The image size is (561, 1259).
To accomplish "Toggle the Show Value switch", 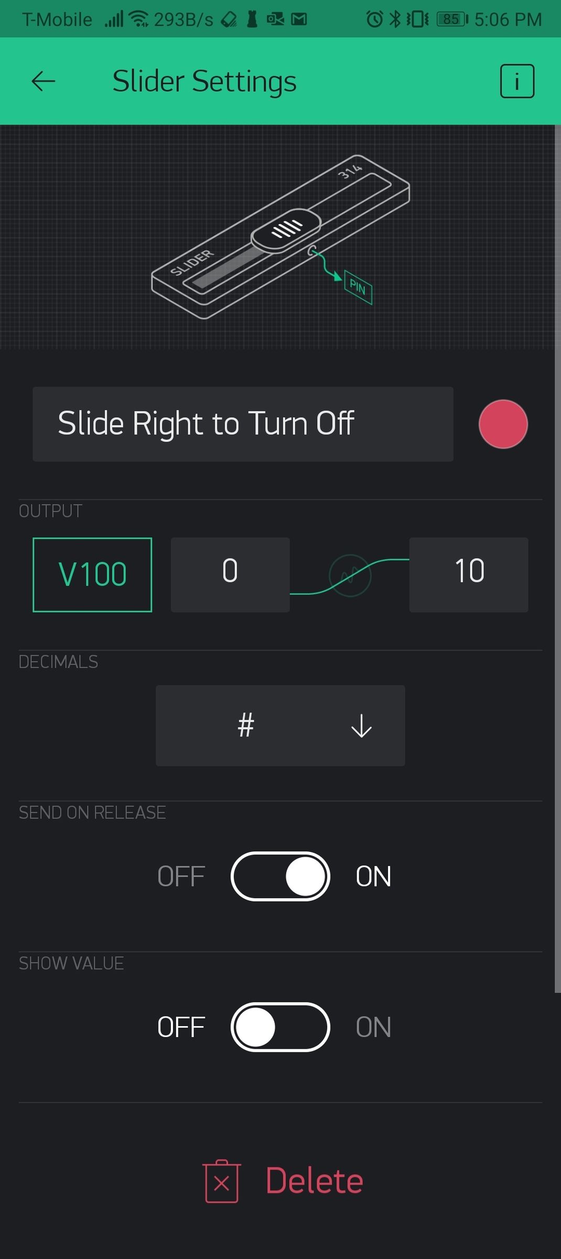I will click(x=280, y=1027).
